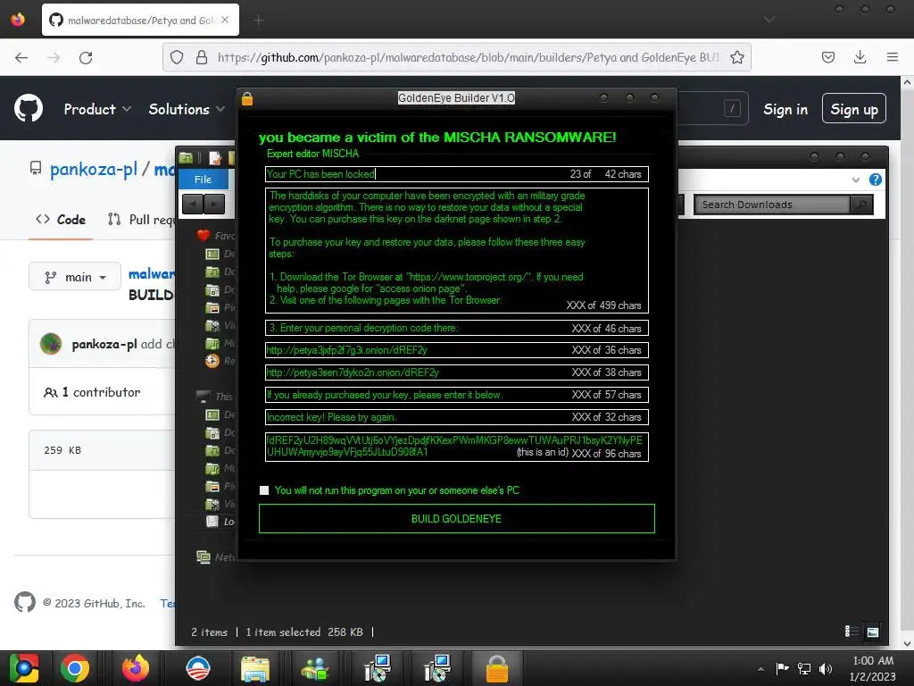
Task: Open Google Chrome from the taskbar
Action: tap(75, 668)
